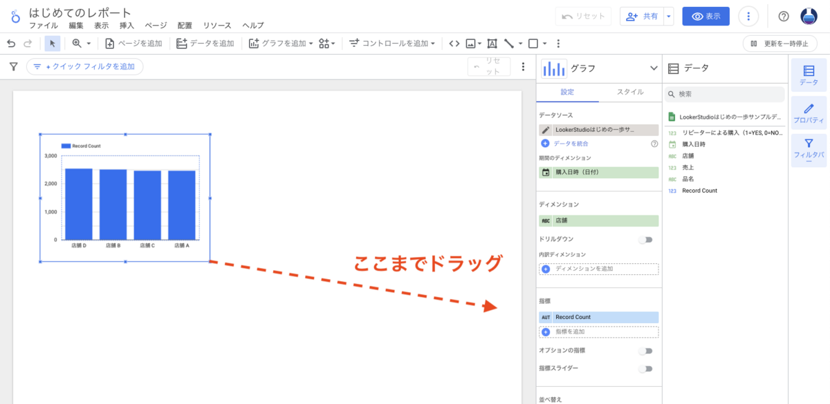The height and width of the screenshot is (404, 830).
Task: Open the プロパティ side panel icon
Action: (x=808, y=113)
